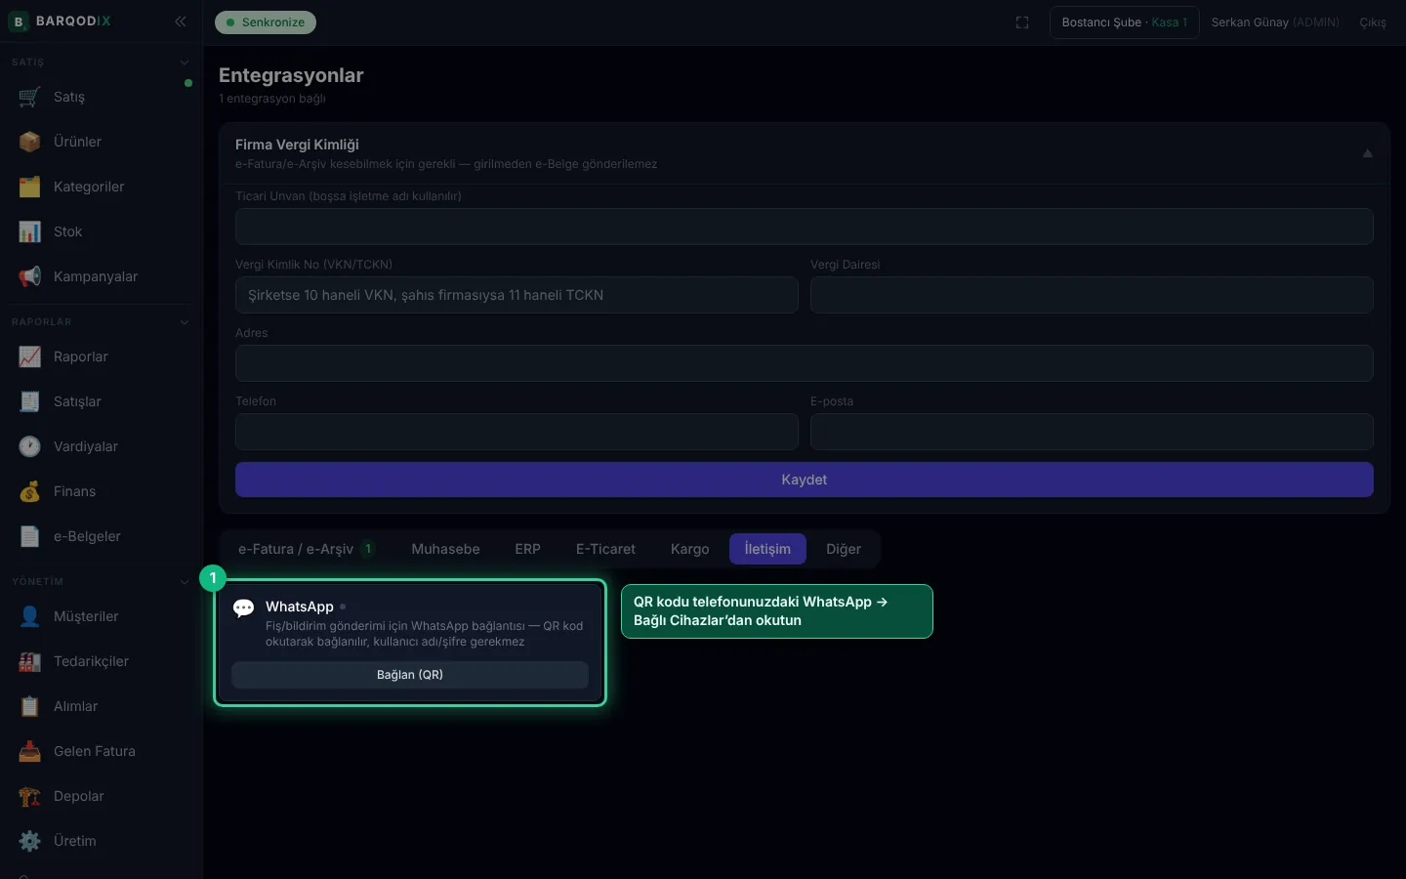Click the Alımlar clipboard icon
Viewport: 1406px width, 879px height.
coord(29,706)
